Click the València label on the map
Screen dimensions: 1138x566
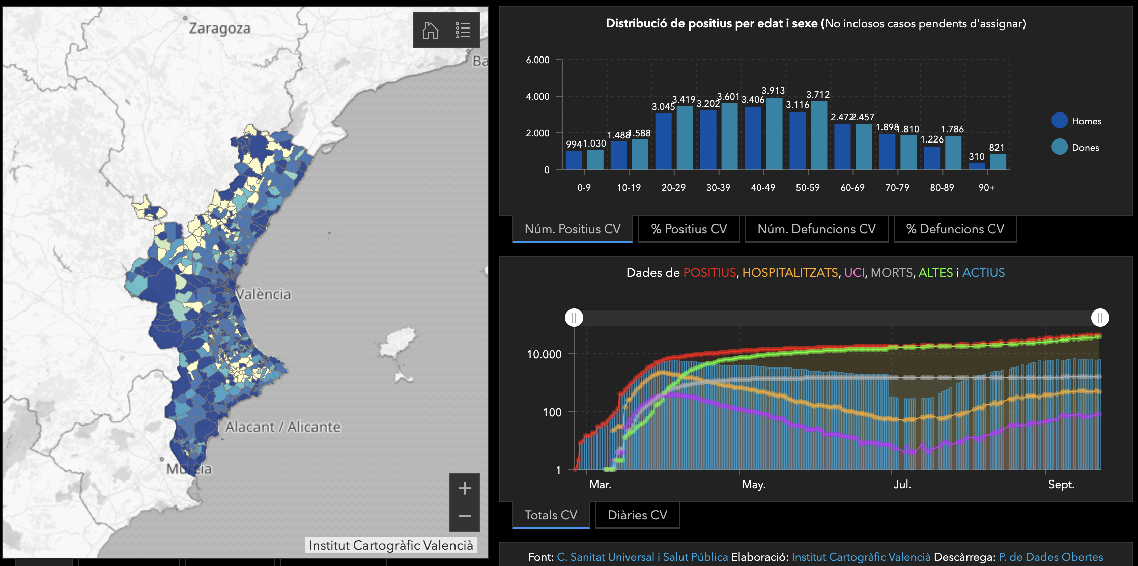[263, 294]
